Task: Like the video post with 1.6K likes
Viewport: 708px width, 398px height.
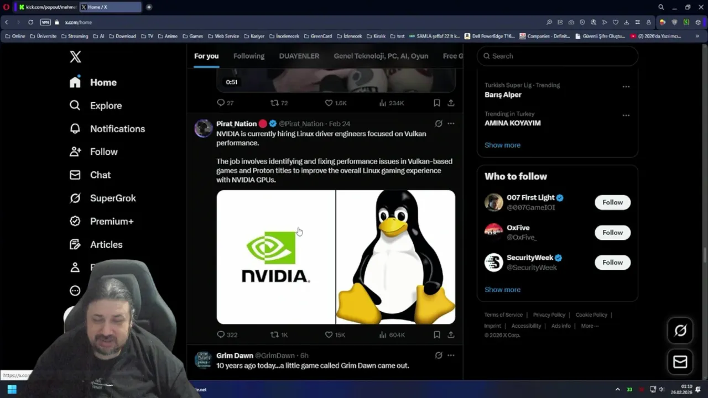Action: [335, 103]
